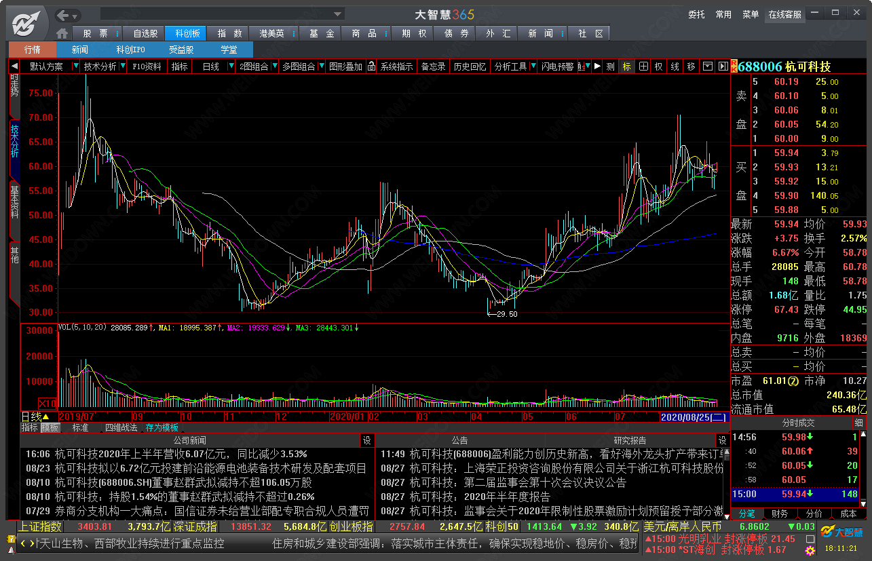Switch to the 财务 bottom tab
The width and height of the screenshot is (872, 561).
point(780,514)
